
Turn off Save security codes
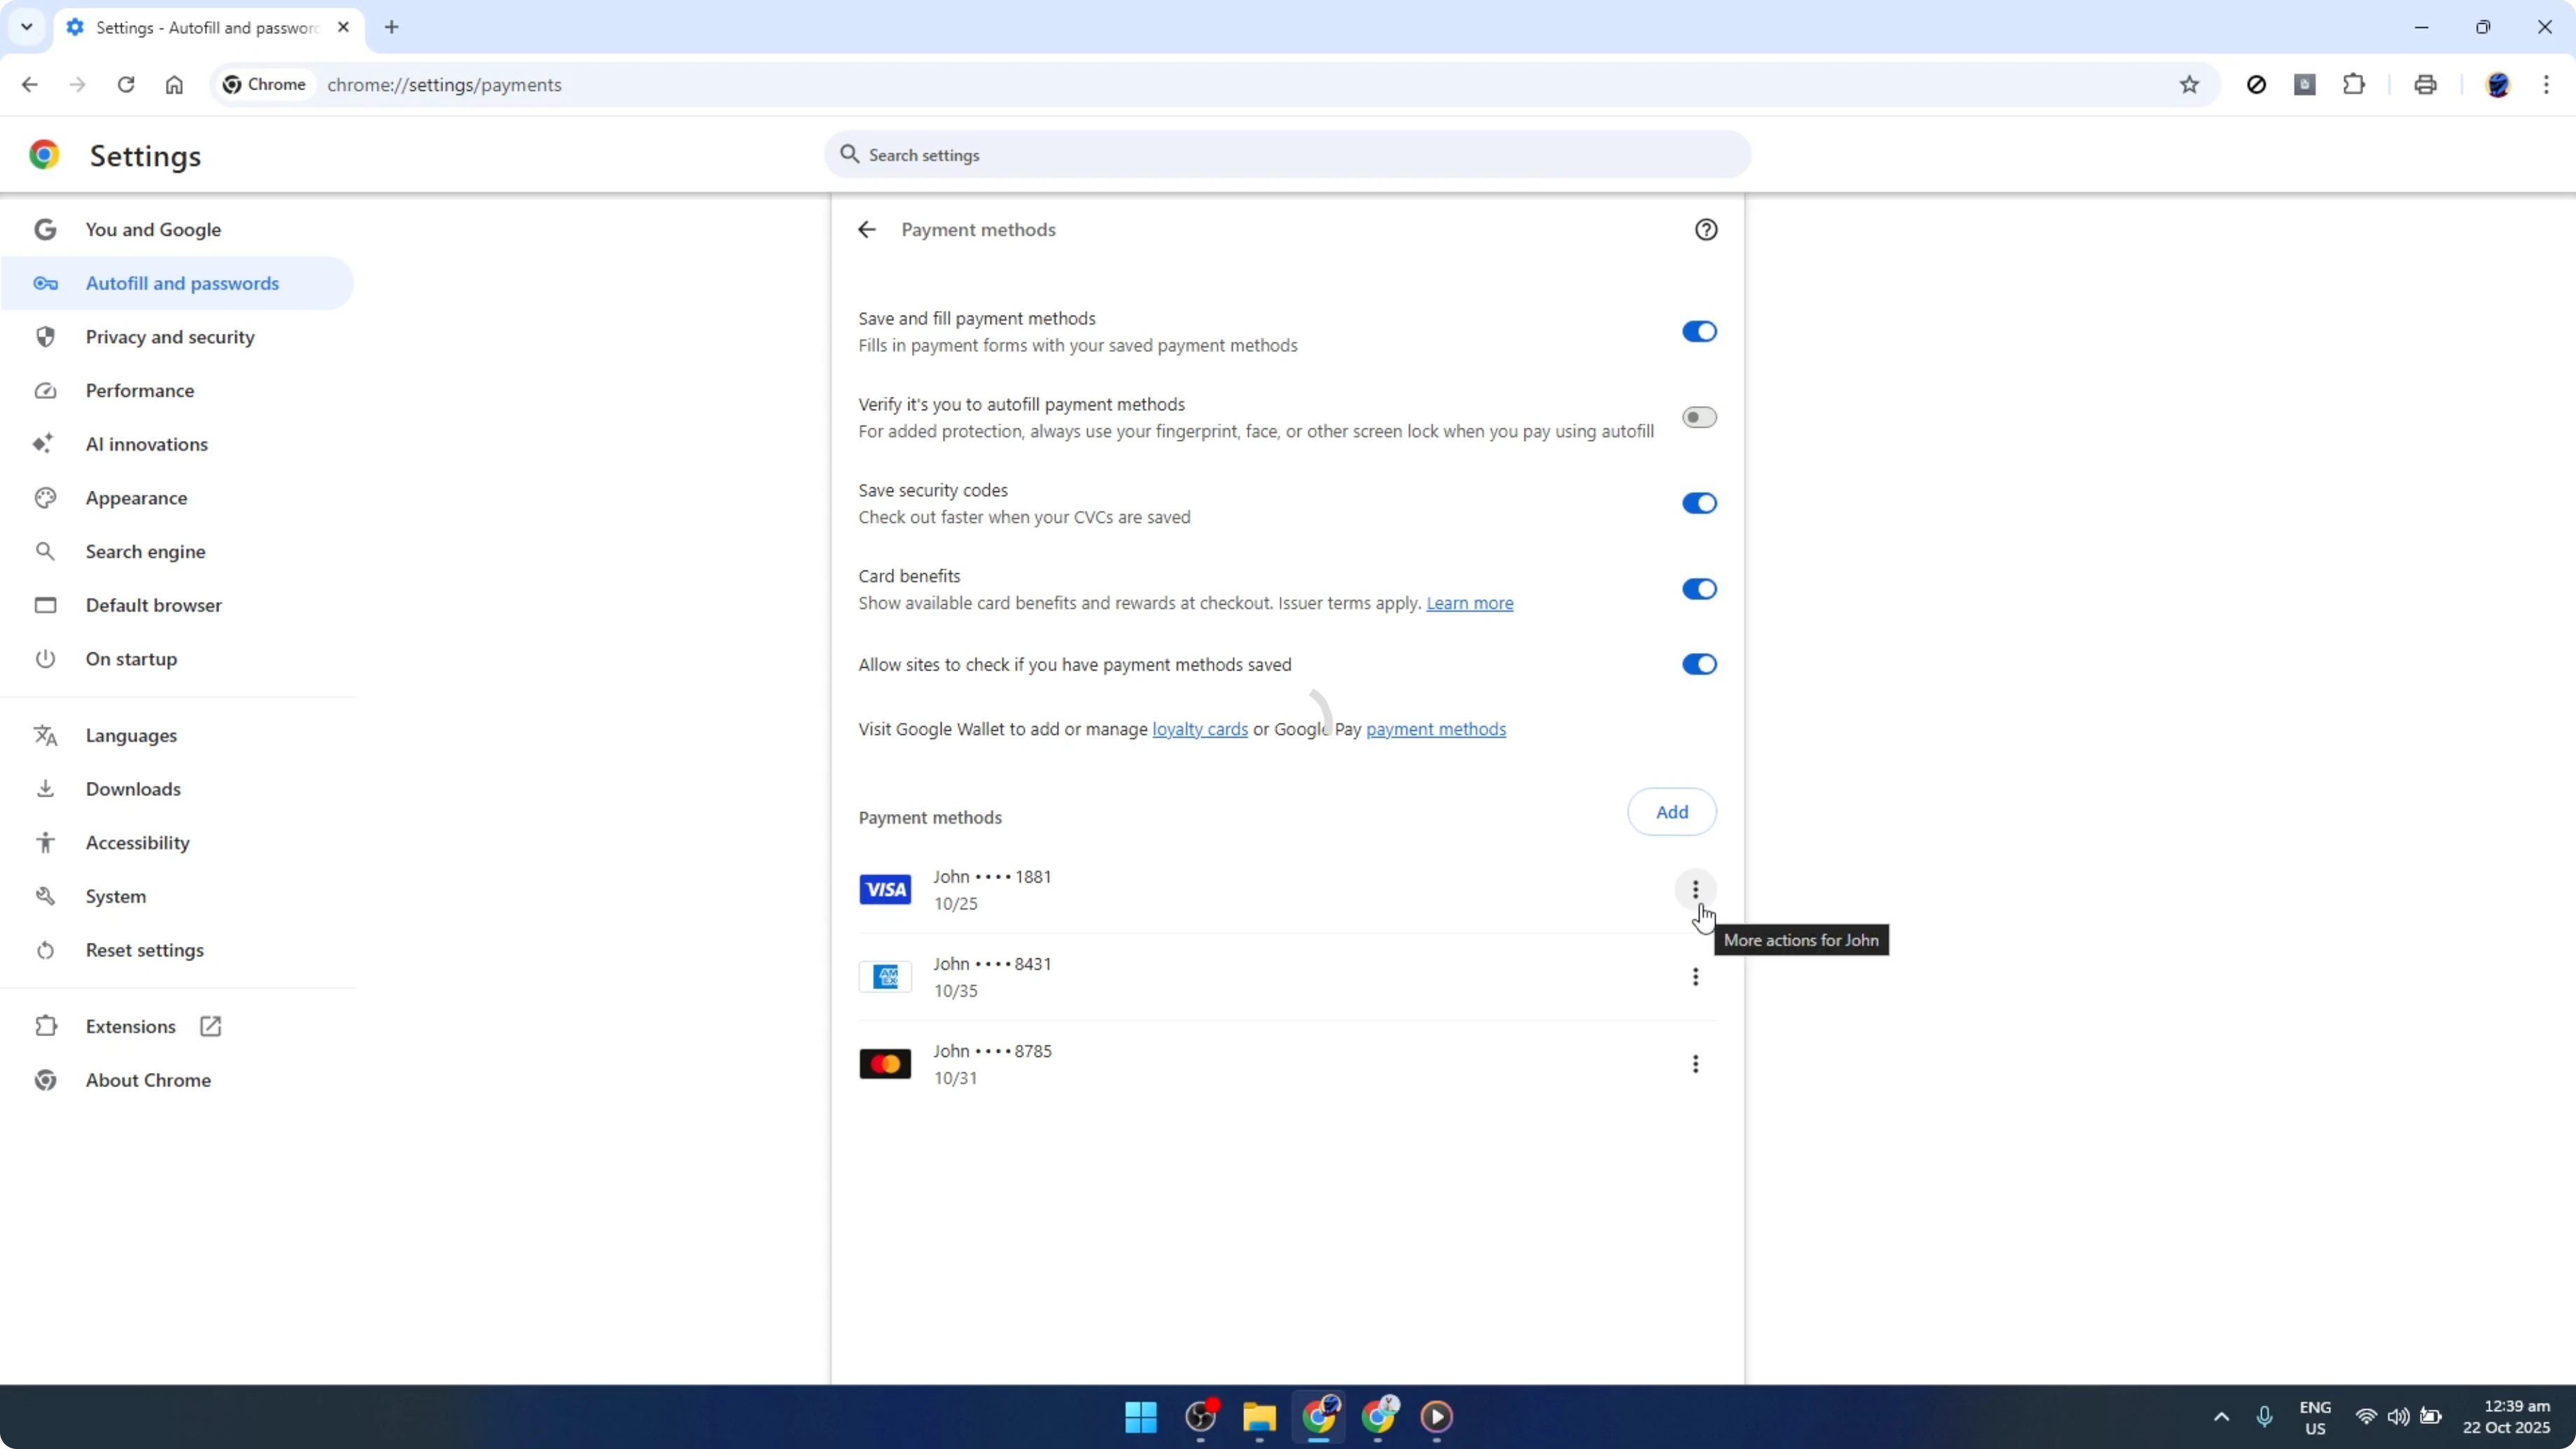(x=1698, y=503)
